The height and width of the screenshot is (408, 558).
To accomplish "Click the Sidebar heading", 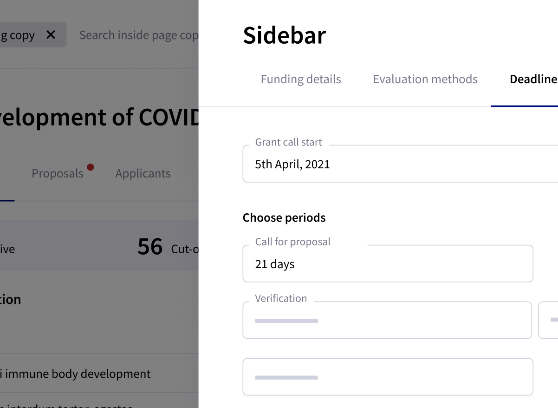I will (x=284, y=35).
